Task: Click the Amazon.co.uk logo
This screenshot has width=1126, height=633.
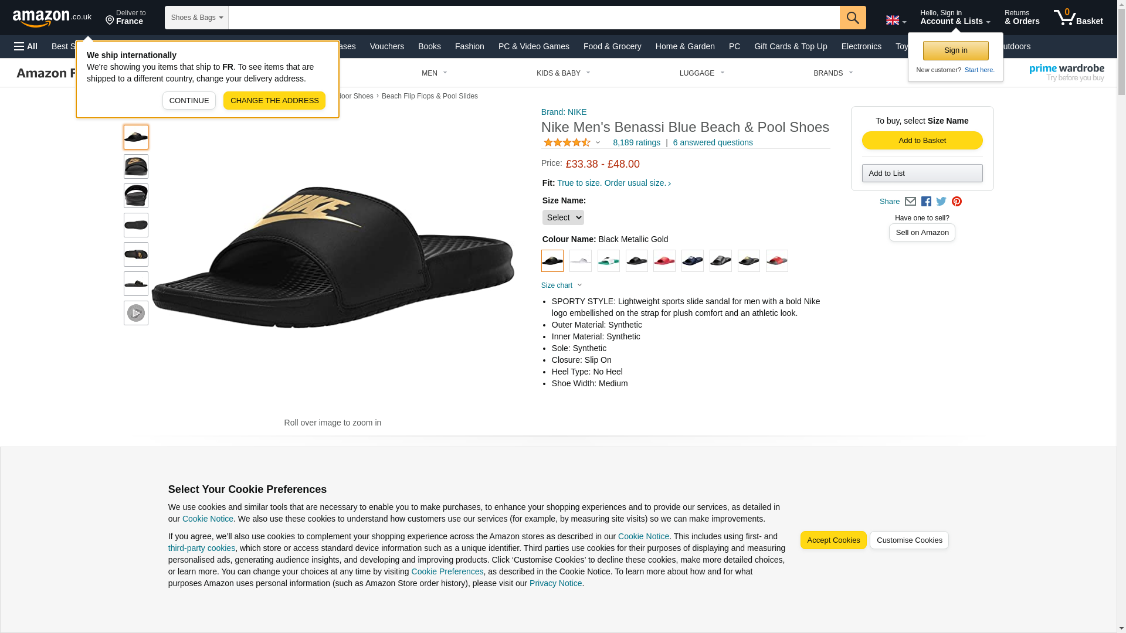Action: pos(52,18)
